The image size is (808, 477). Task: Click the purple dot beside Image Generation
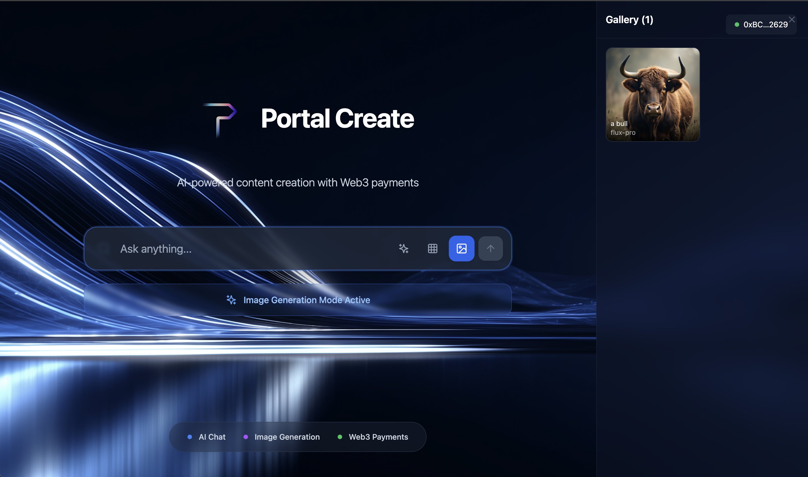tap(245, 437)
